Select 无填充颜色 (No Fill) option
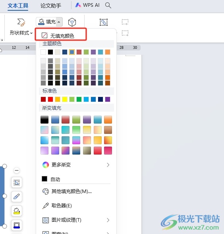Viewport: 224px width, 234px height. coord(61,35)
